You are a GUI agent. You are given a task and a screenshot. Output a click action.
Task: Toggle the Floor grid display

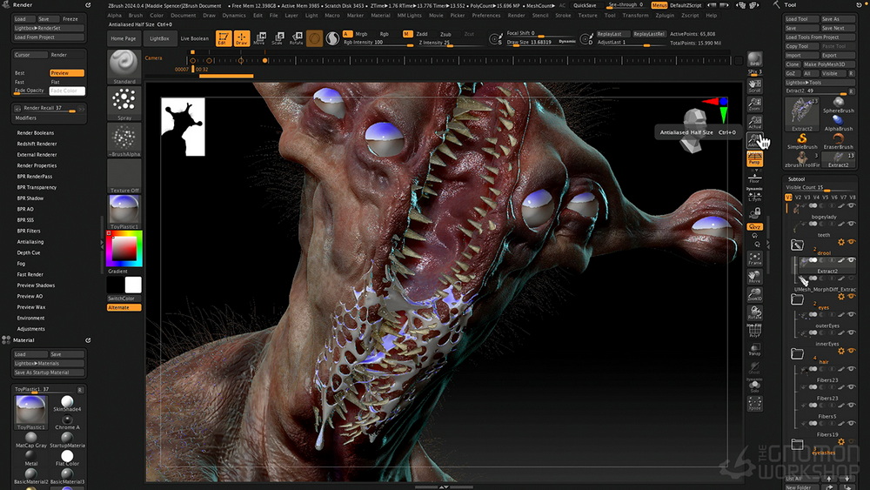(x=754, y=178)
